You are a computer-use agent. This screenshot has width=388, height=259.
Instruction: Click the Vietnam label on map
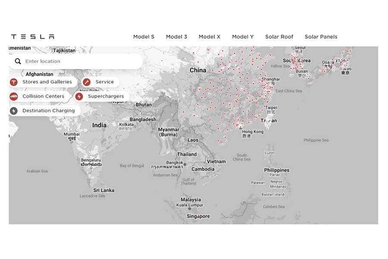(216, 161)
